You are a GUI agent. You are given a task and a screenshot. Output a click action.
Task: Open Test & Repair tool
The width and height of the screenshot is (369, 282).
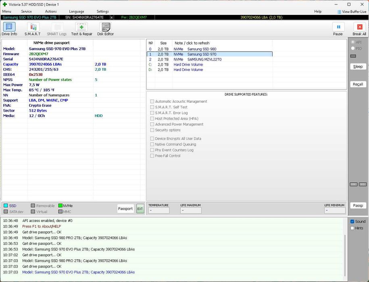81,29
